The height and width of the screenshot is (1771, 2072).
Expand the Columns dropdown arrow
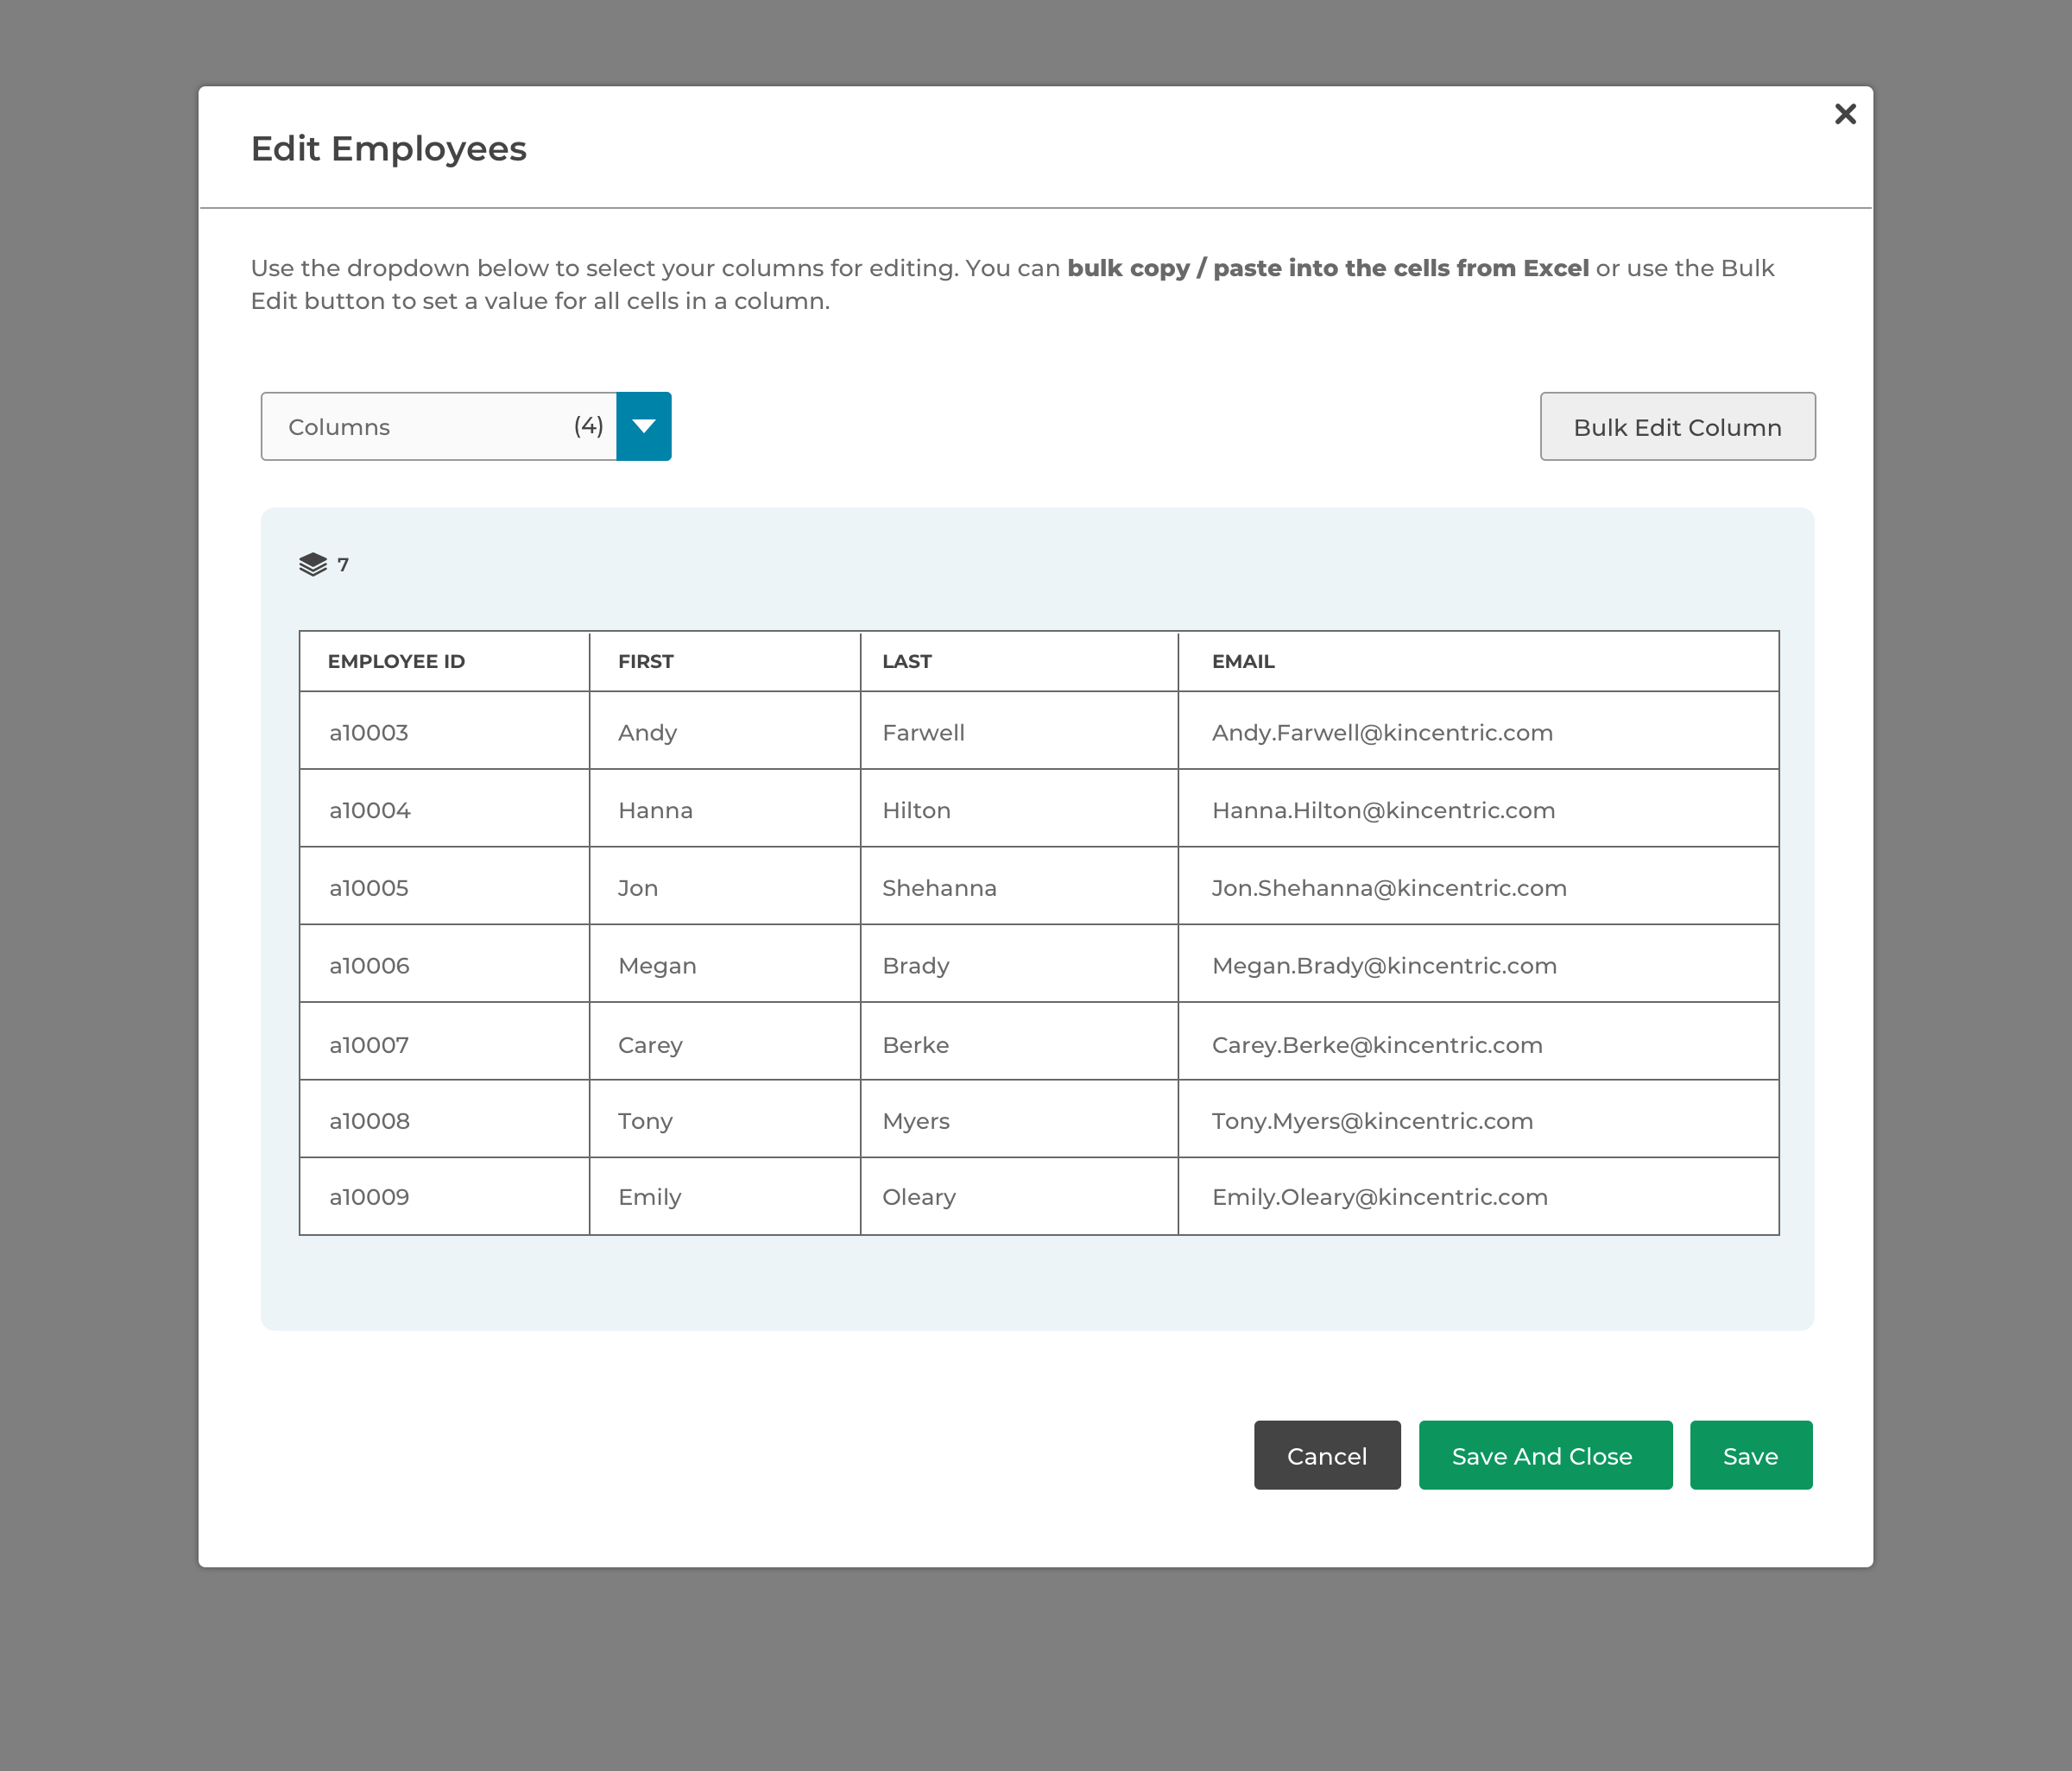(644, 426)
